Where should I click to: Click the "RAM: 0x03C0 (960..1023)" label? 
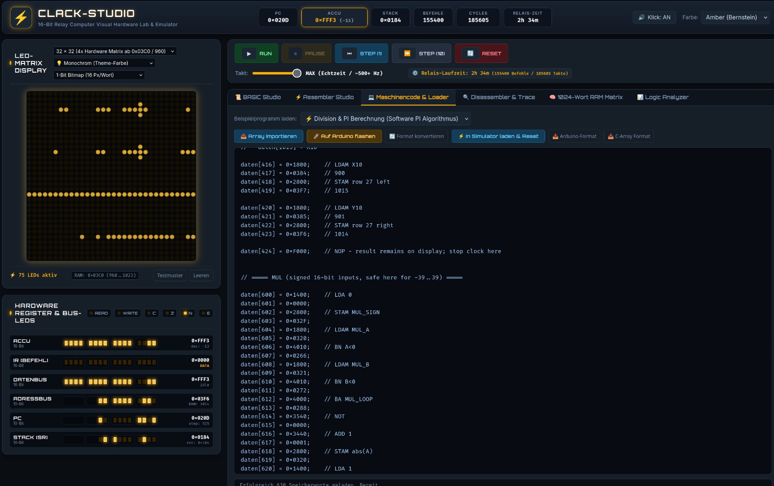pos(105,275)
